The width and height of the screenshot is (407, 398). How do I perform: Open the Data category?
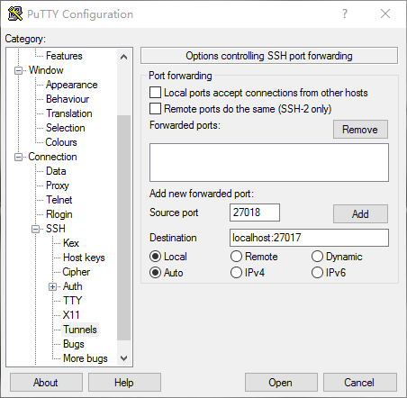click(56, 171)
